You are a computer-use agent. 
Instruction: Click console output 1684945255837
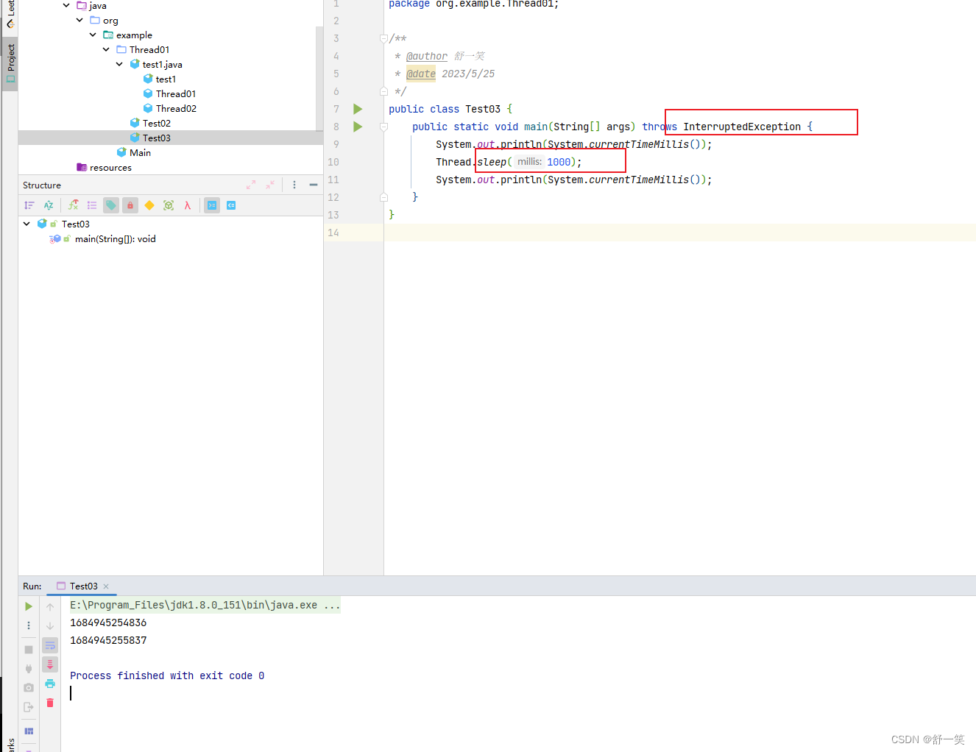click(108, 640)
